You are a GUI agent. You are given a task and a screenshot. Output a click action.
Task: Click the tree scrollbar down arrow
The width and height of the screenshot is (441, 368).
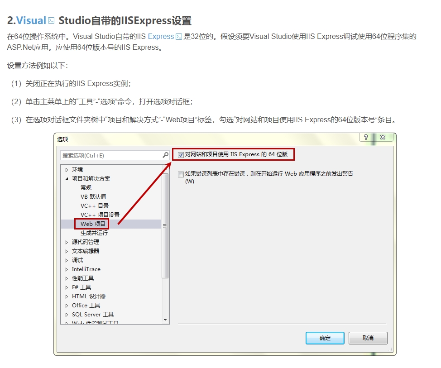165,320
